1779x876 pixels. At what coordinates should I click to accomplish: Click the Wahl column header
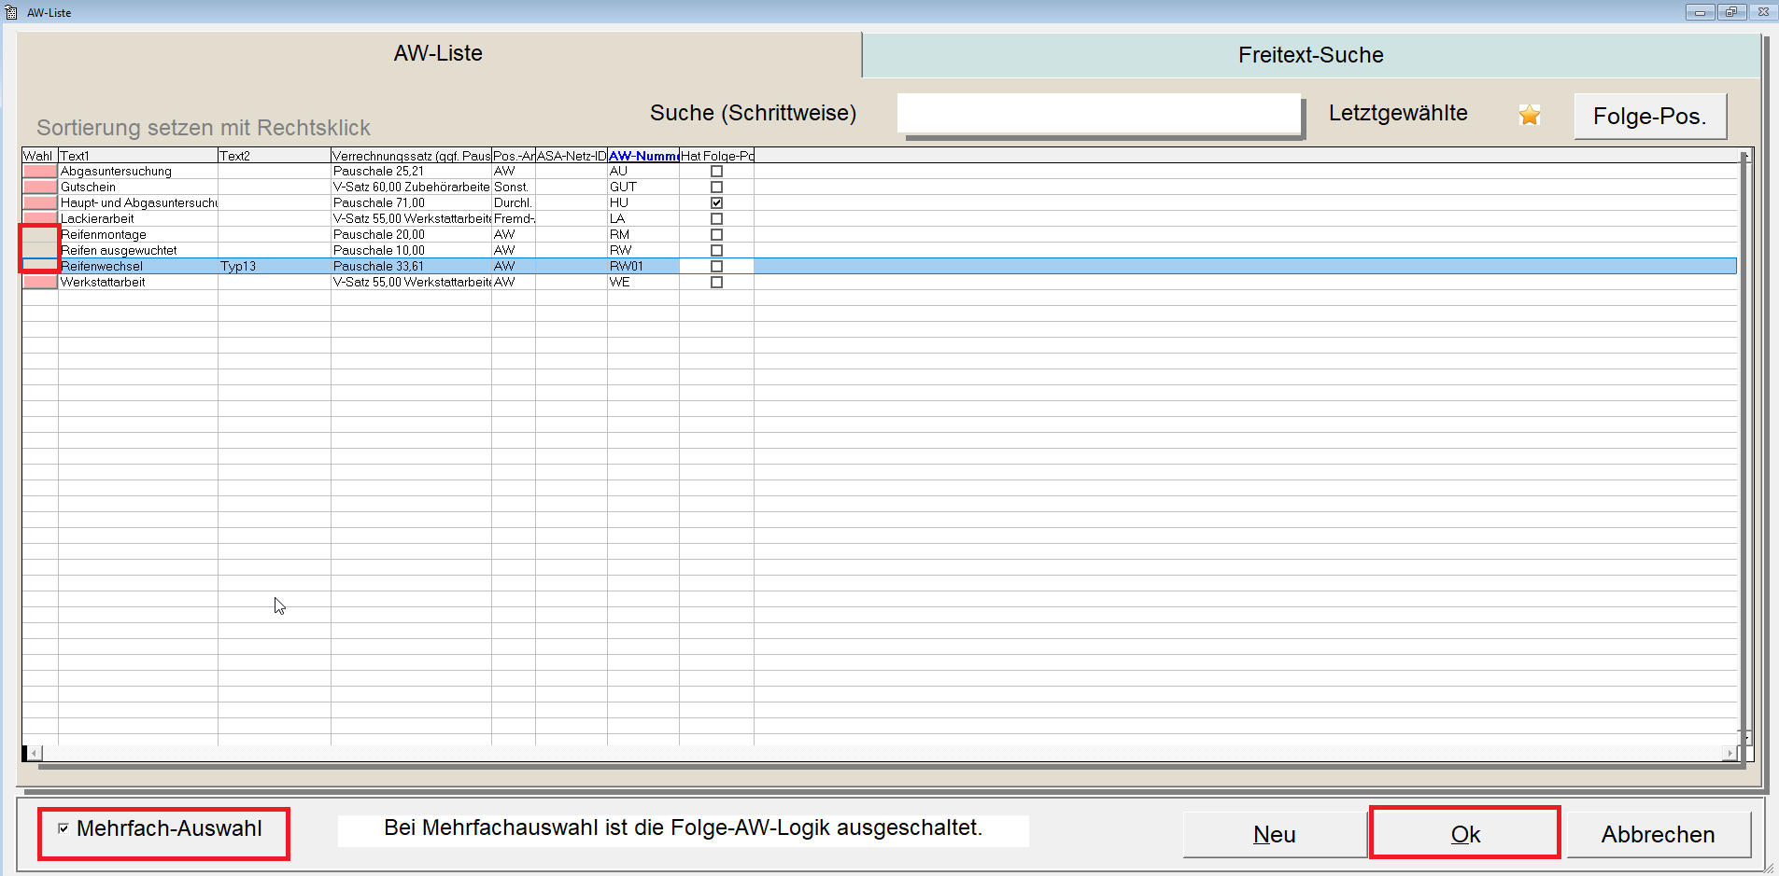click(40, 156)
